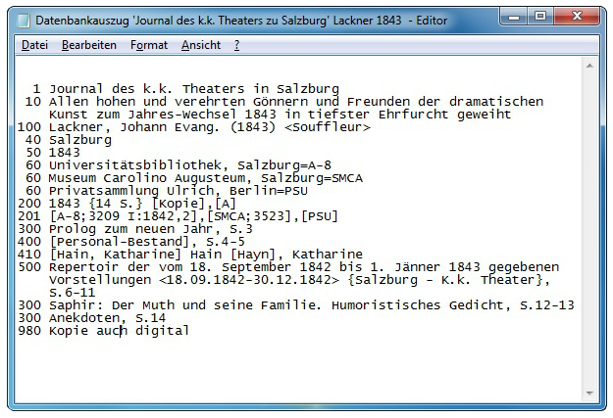This screenshot has width=613, height=418.
Task: Click the text 'Lackner, Johann Evang. (1843)'
Action: click(162, 127)
